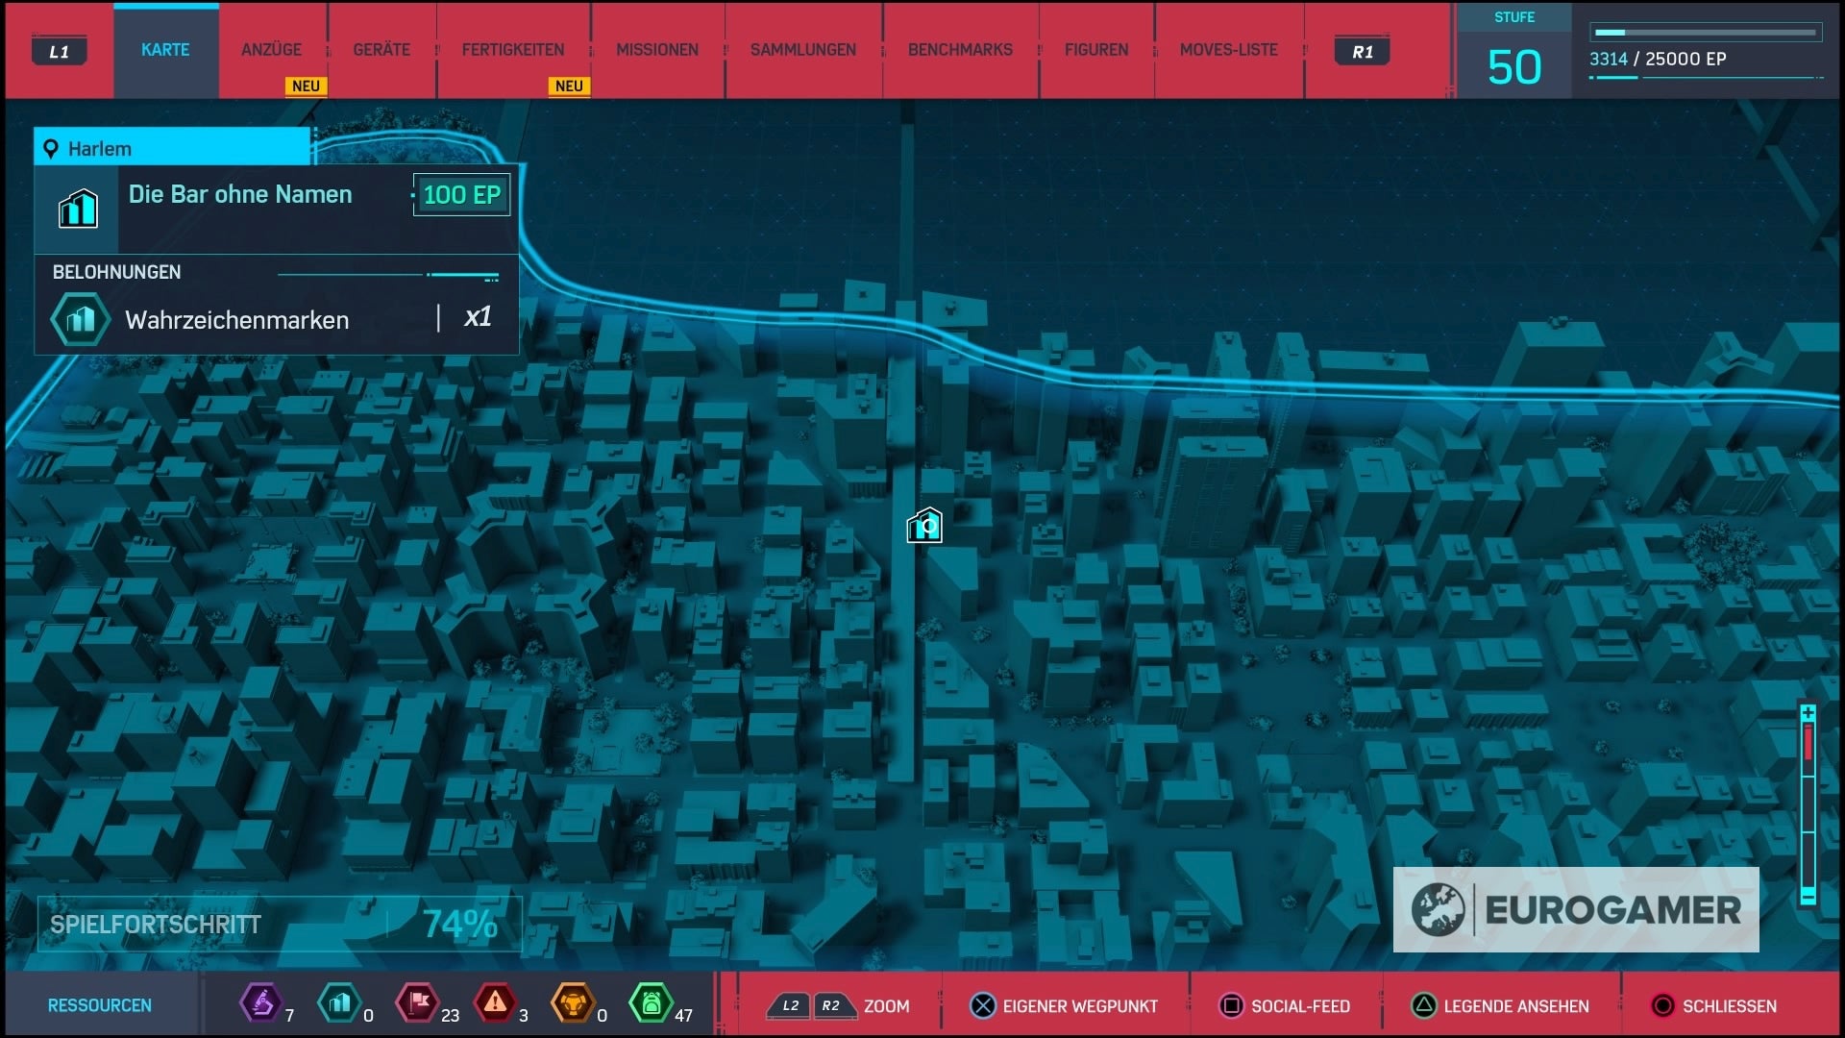
Task: Click the challenge token orange resource icon
Action: [573, 1003]
